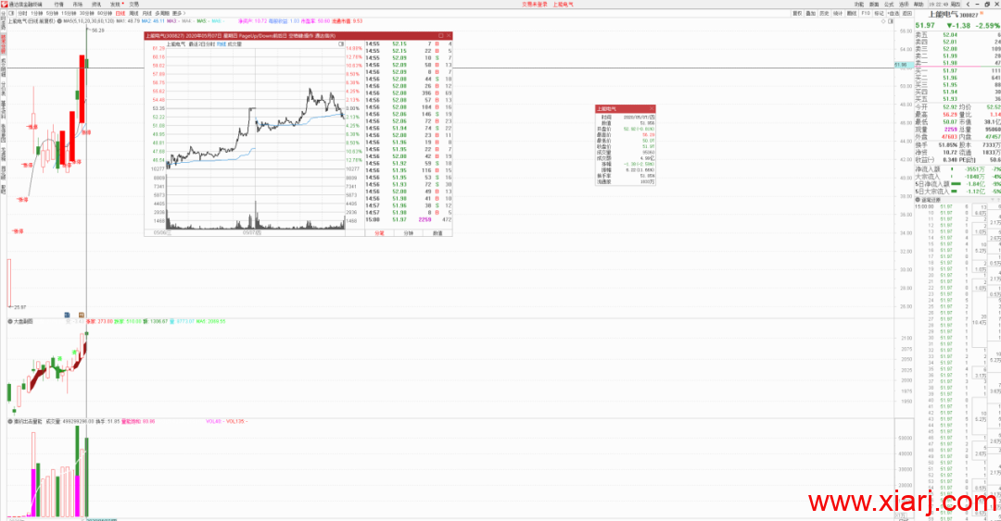1001x521 pixels.
Task: Open the 市场 menu
Action: coord(78,4)
